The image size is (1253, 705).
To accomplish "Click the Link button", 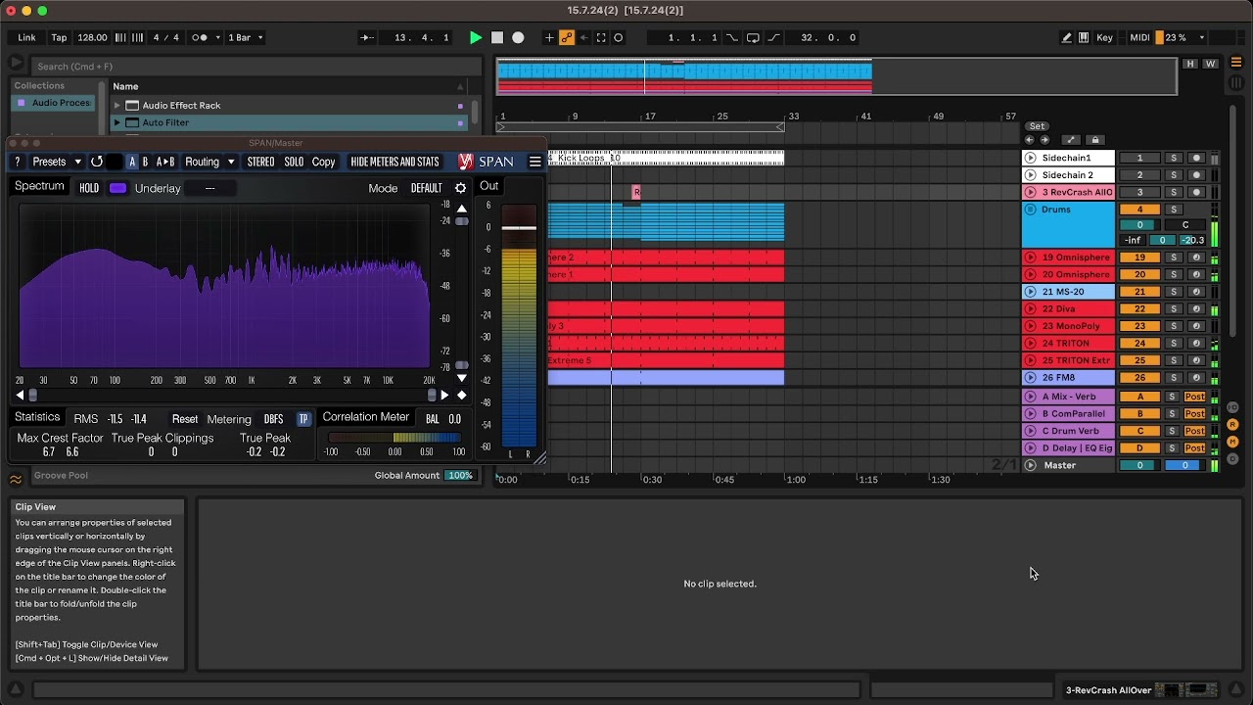I will [x=26, y=37].
